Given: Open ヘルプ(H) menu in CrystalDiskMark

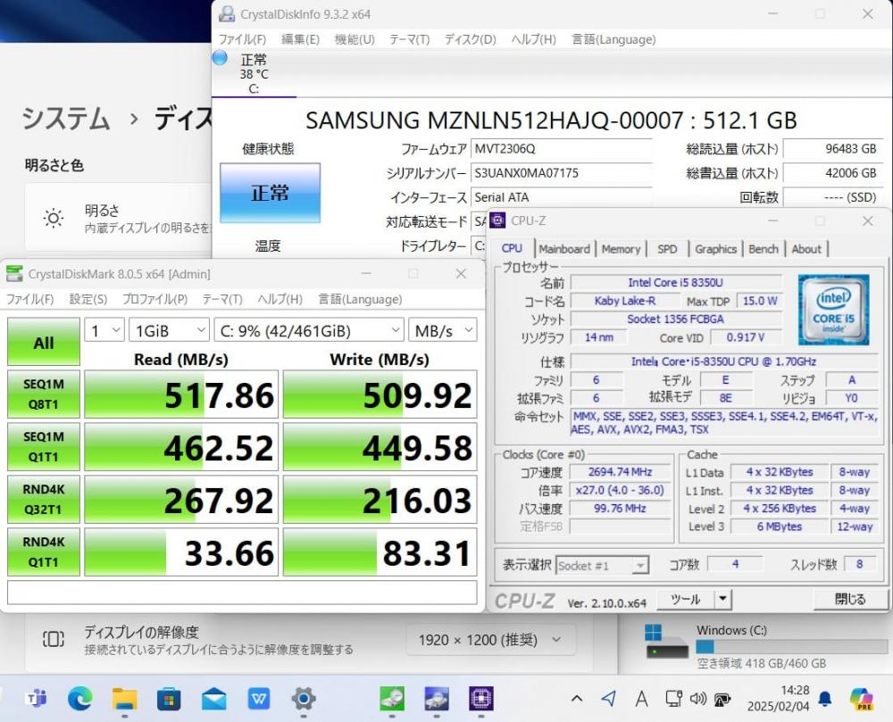Looking at the screenshot, I should point(280,299).
